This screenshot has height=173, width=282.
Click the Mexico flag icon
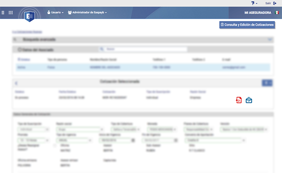point(277,12)
